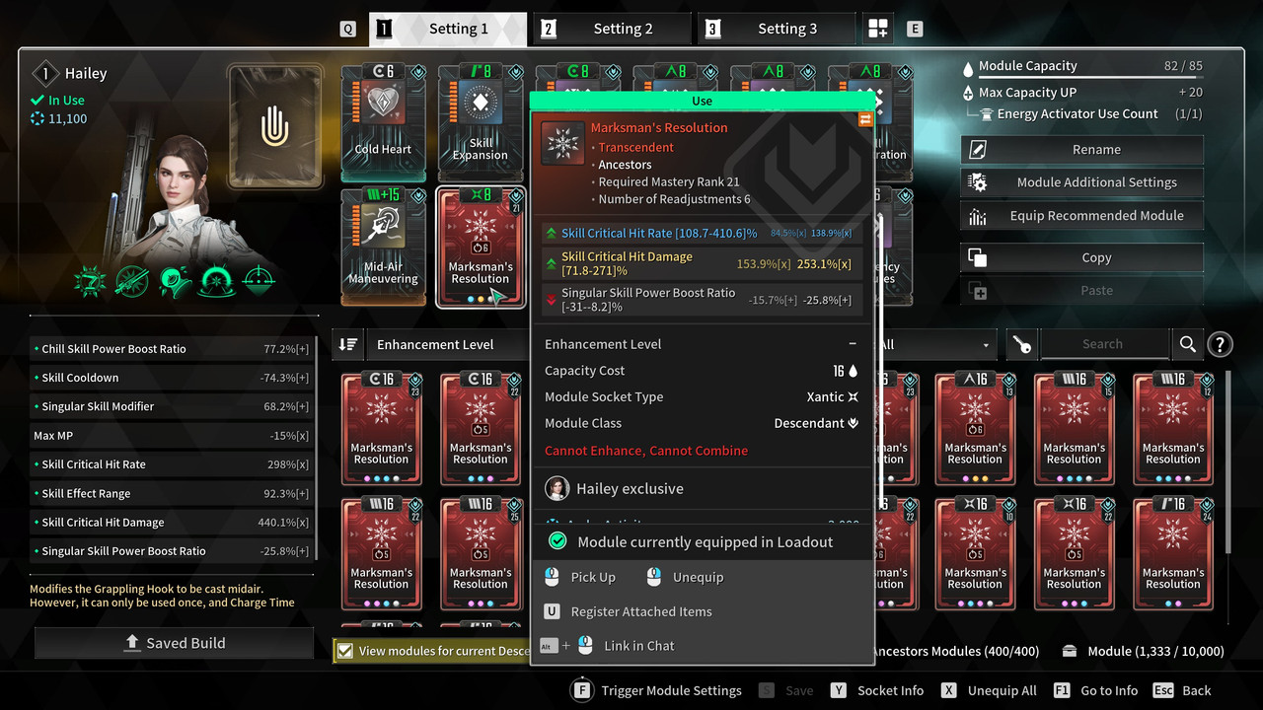This screenshot has height=710, width=1263.
Task: Choose Pick Up in the module tooltip
Action: coord(580,577)
